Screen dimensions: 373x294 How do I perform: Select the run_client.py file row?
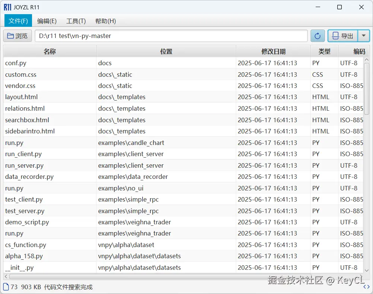coord(184,154)
